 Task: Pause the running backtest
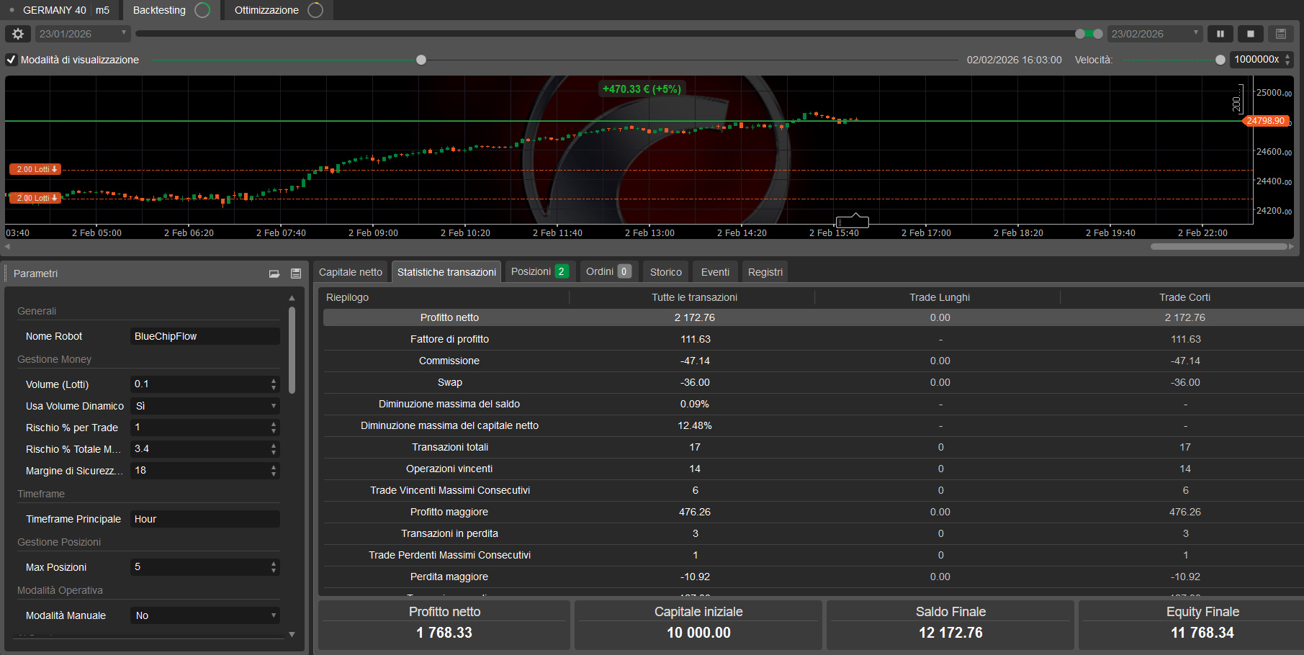[x=1221, y=34]
